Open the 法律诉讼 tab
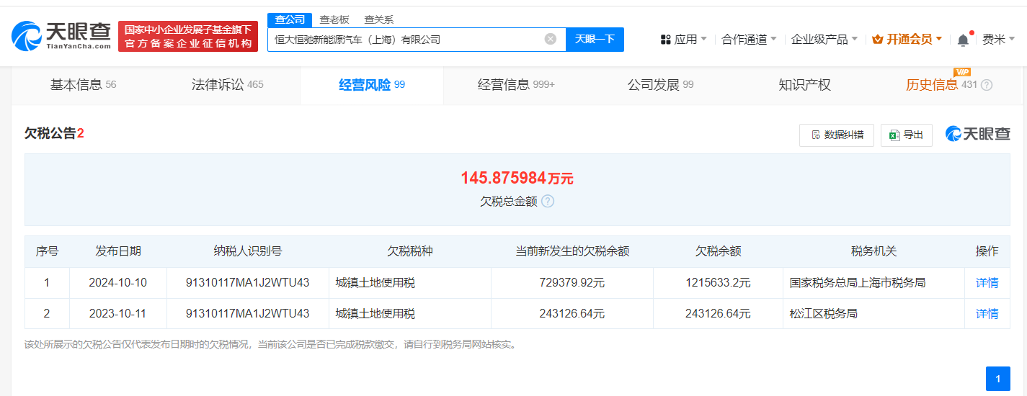Image resolution: width=1027 pixels, height=396 pixels. point(227,85)
